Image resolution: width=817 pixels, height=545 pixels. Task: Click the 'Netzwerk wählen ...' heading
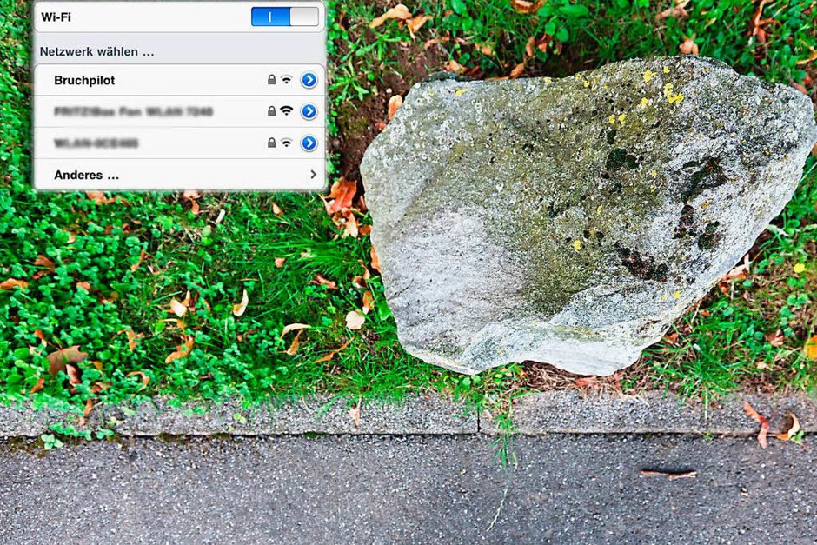[x=97, y=51]
